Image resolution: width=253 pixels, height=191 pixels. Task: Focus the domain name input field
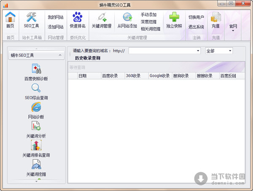(165, 51)
